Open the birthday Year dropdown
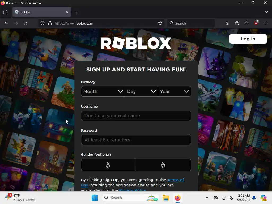The image size is (272, 204). [x=175, y=91]
